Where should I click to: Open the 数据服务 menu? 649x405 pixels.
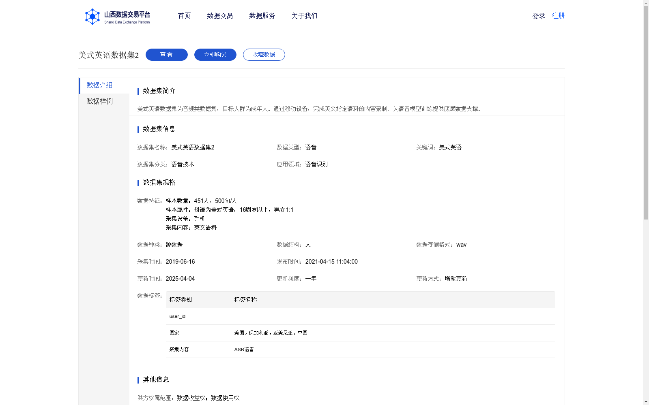(x=262, y=16)
